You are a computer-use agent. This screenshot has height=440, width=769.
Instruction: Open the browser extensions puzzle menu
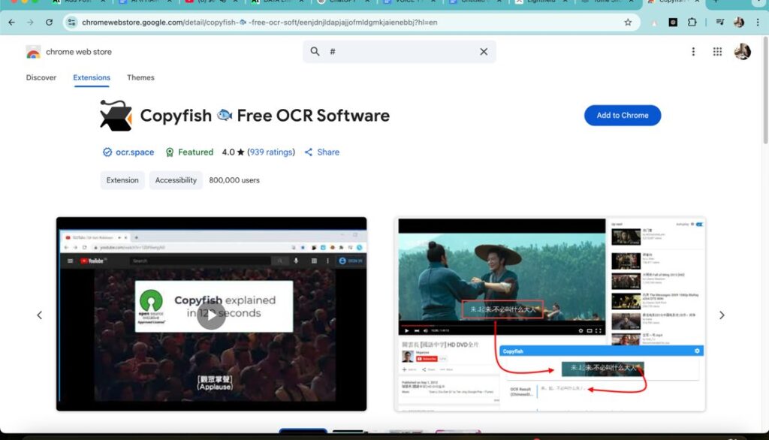692,22
